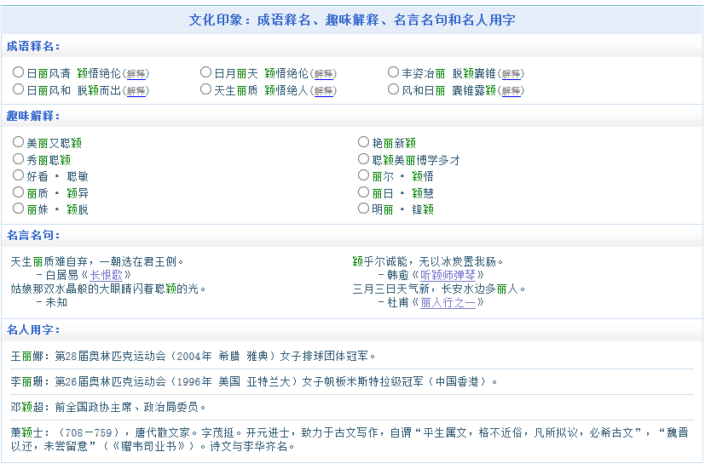Select the 丰姿冶丽 脱颖囊锥 radio option

click(394, 73)
